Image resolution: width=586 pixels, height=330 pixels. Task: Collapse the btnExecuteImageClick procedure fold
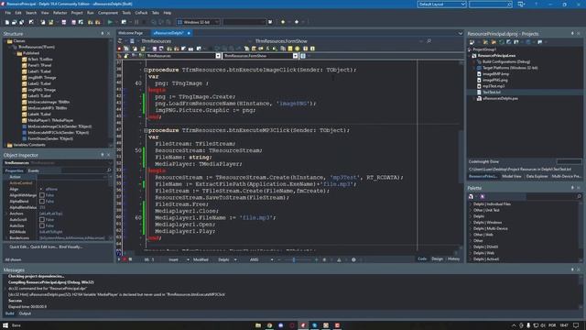coord(146,70)
